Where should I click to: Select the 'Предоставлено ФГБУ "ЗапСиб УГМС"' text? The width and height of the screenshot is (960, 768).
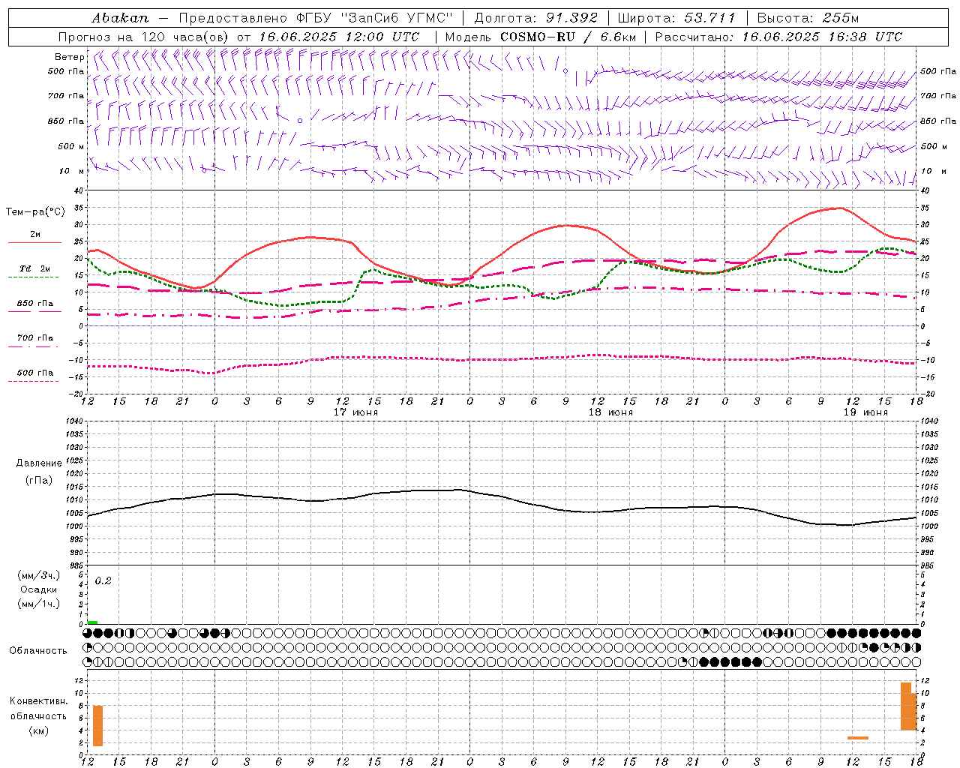point(316,18)
